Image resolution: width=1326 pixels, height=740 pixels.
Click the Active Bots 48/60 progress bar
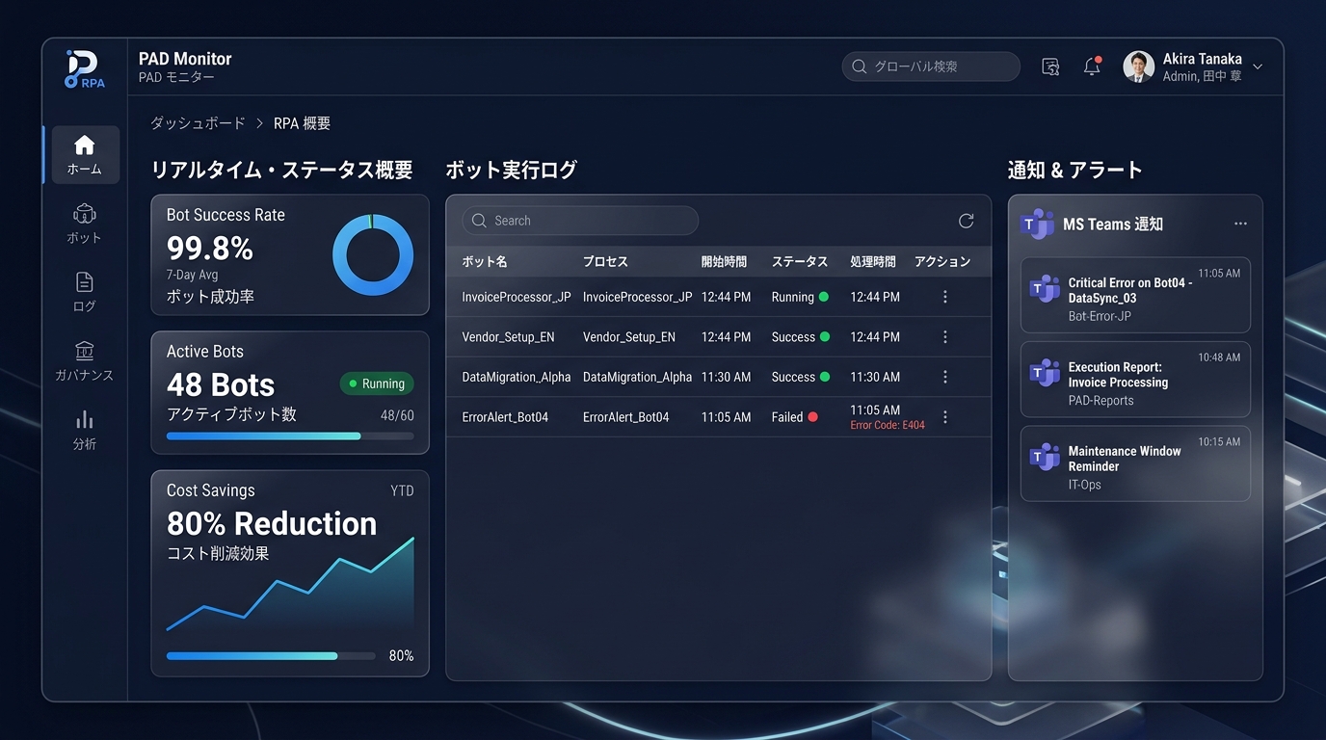[290, 436]
